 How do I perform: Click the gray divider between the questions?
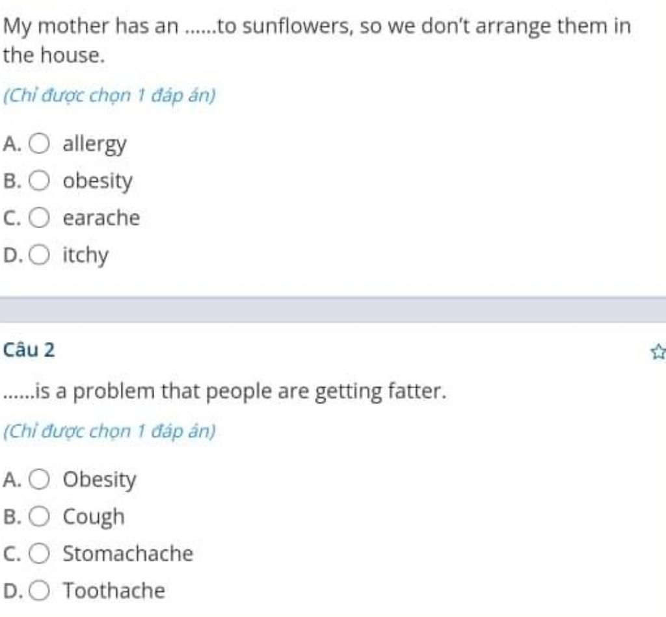tap(333, 309)
